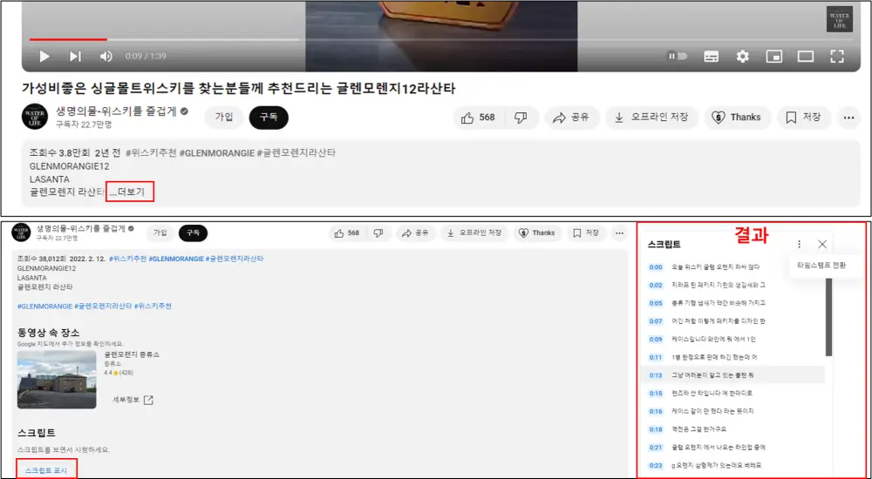Jump to transcript timestamp 0:15
This screenshot has width=872, height=479.
(656, 394)
